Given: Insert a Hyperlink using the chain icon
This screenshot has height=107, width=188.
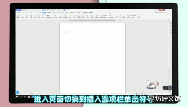Looking at the screenshot, I should pos(128,16).
